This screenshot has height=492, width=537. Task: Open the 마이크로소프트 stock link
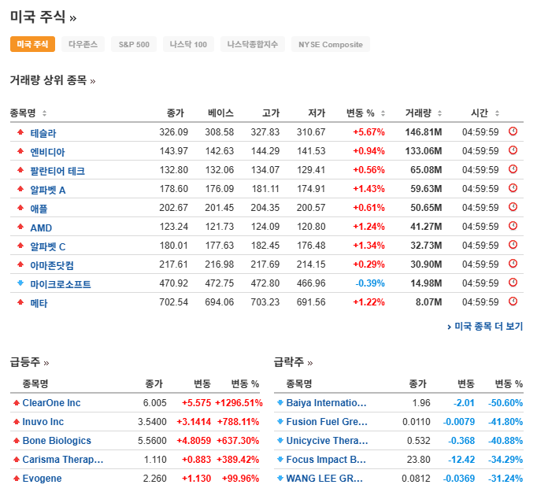61,284
